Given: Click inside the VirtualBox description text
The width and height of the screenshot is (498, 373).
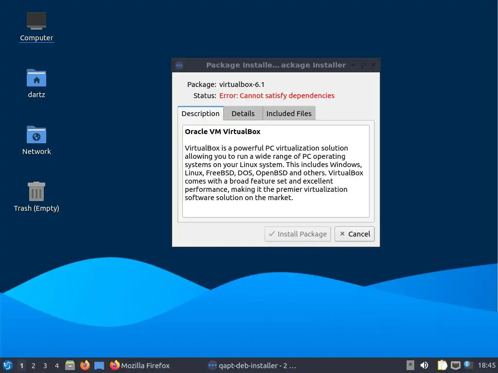Looking at the screenshot, I should tap(274, 172).
